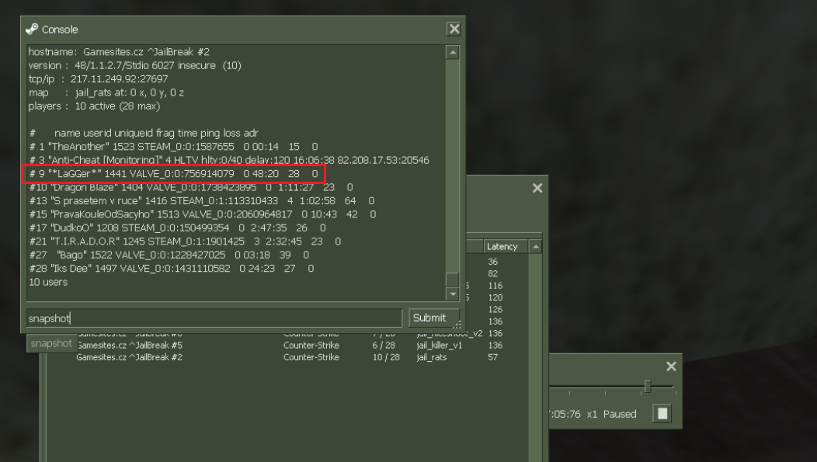This screenshot has width=817, height=462.
Task: Click the demo playback progress slider handle
Action: pos(648,387)
